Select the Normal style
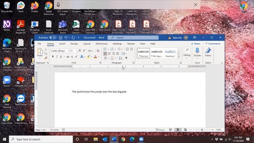The image size is (254, 143). [143, 53]
